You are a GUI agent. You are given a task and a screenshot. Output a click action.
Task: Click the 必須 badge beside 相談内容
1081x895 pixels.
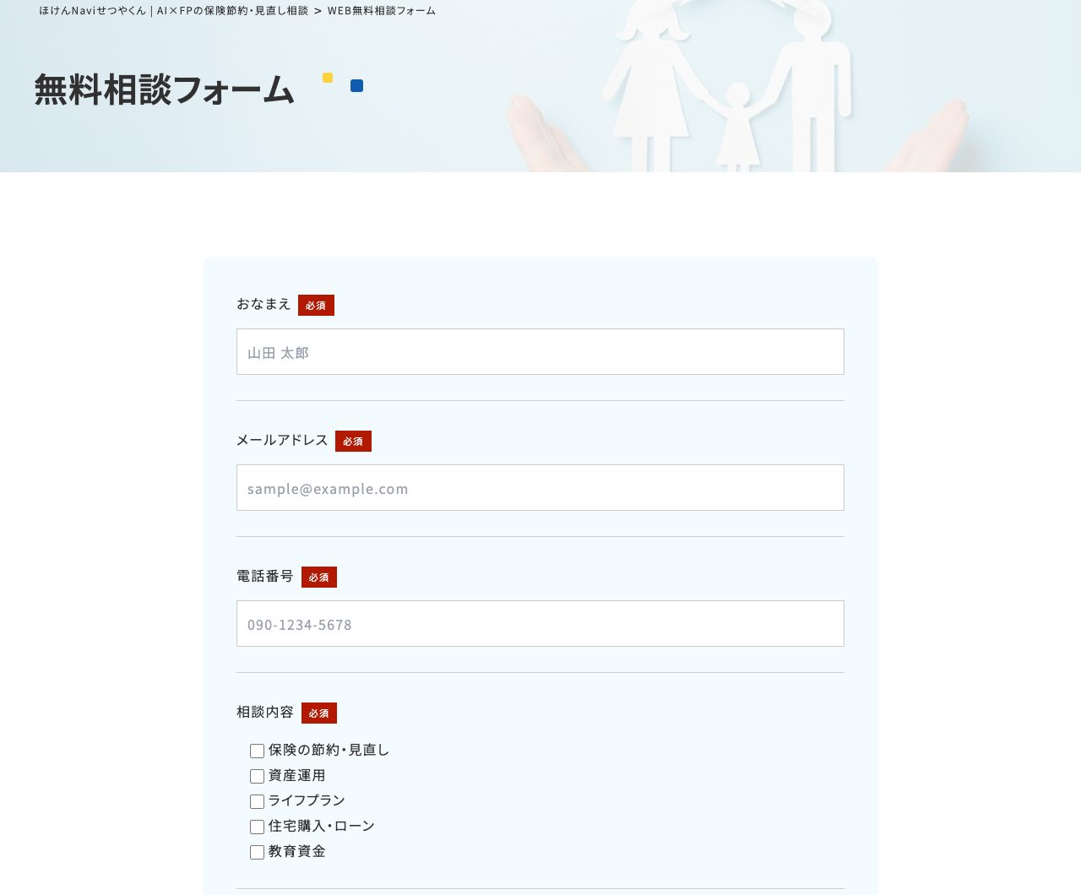tap(319, 713)
